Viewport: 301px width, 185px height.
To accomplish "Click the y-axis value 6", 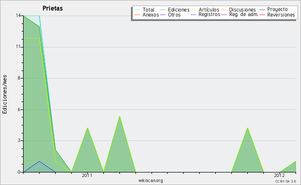I will pos(19,109).
